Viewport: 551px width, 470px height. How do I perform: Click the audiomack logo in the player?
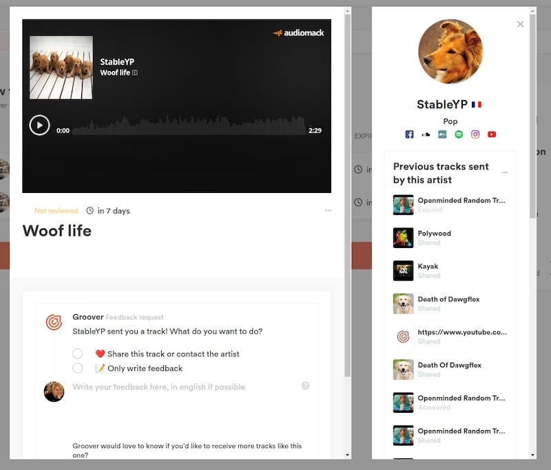(x=298, y=33)
